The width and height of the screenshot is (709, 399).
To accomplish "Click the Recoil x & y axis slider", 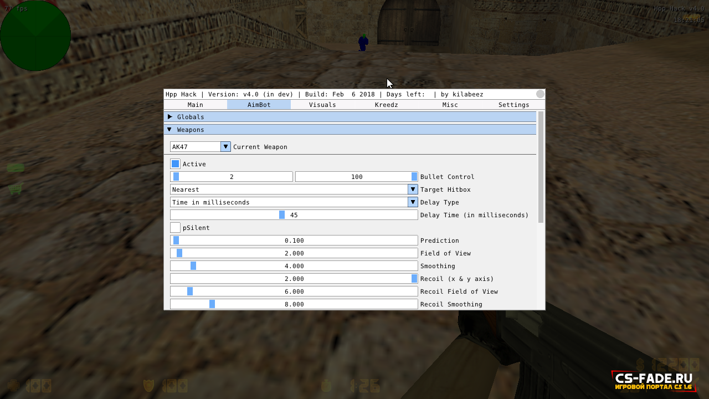I will click(x=294, y=279).
